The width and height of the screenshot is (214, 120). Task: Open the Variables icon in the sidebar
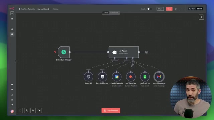(x=12, y=95)
